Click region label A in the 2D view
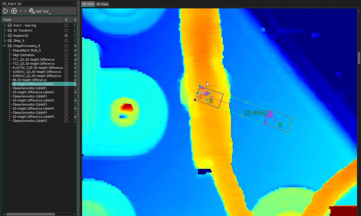361x216 pixels. [x=211, y=101]
